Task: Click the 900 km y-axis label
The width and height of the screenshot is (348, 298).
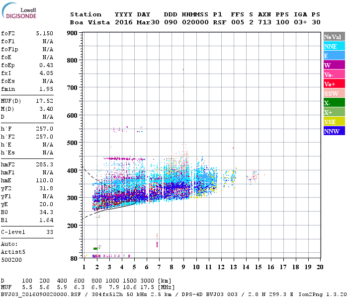Action: point(72,33)
